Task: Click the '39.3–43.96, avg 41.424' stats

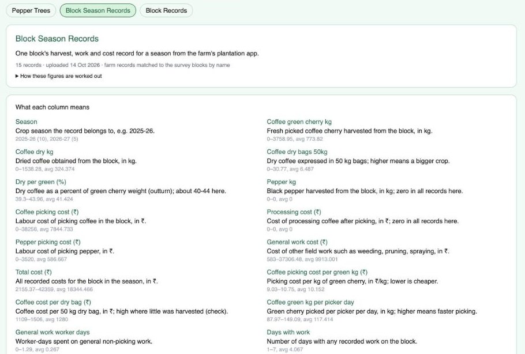Action: pos(44,199)
